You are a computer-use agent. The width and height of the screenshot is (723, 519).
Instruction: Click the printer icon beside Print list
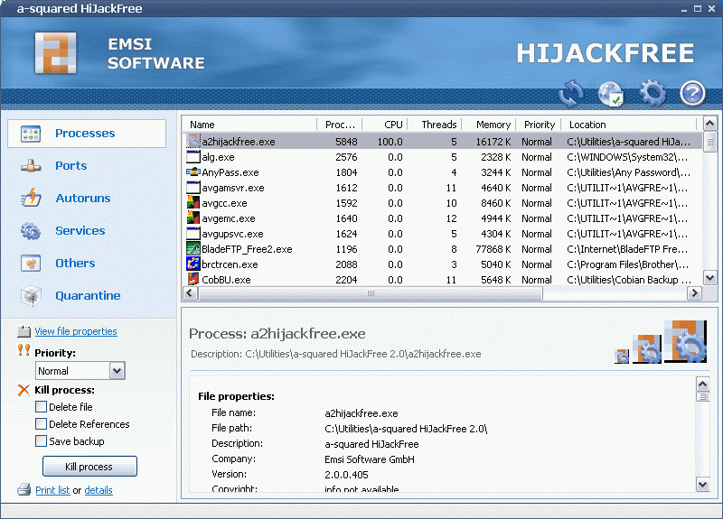(24, 489)
